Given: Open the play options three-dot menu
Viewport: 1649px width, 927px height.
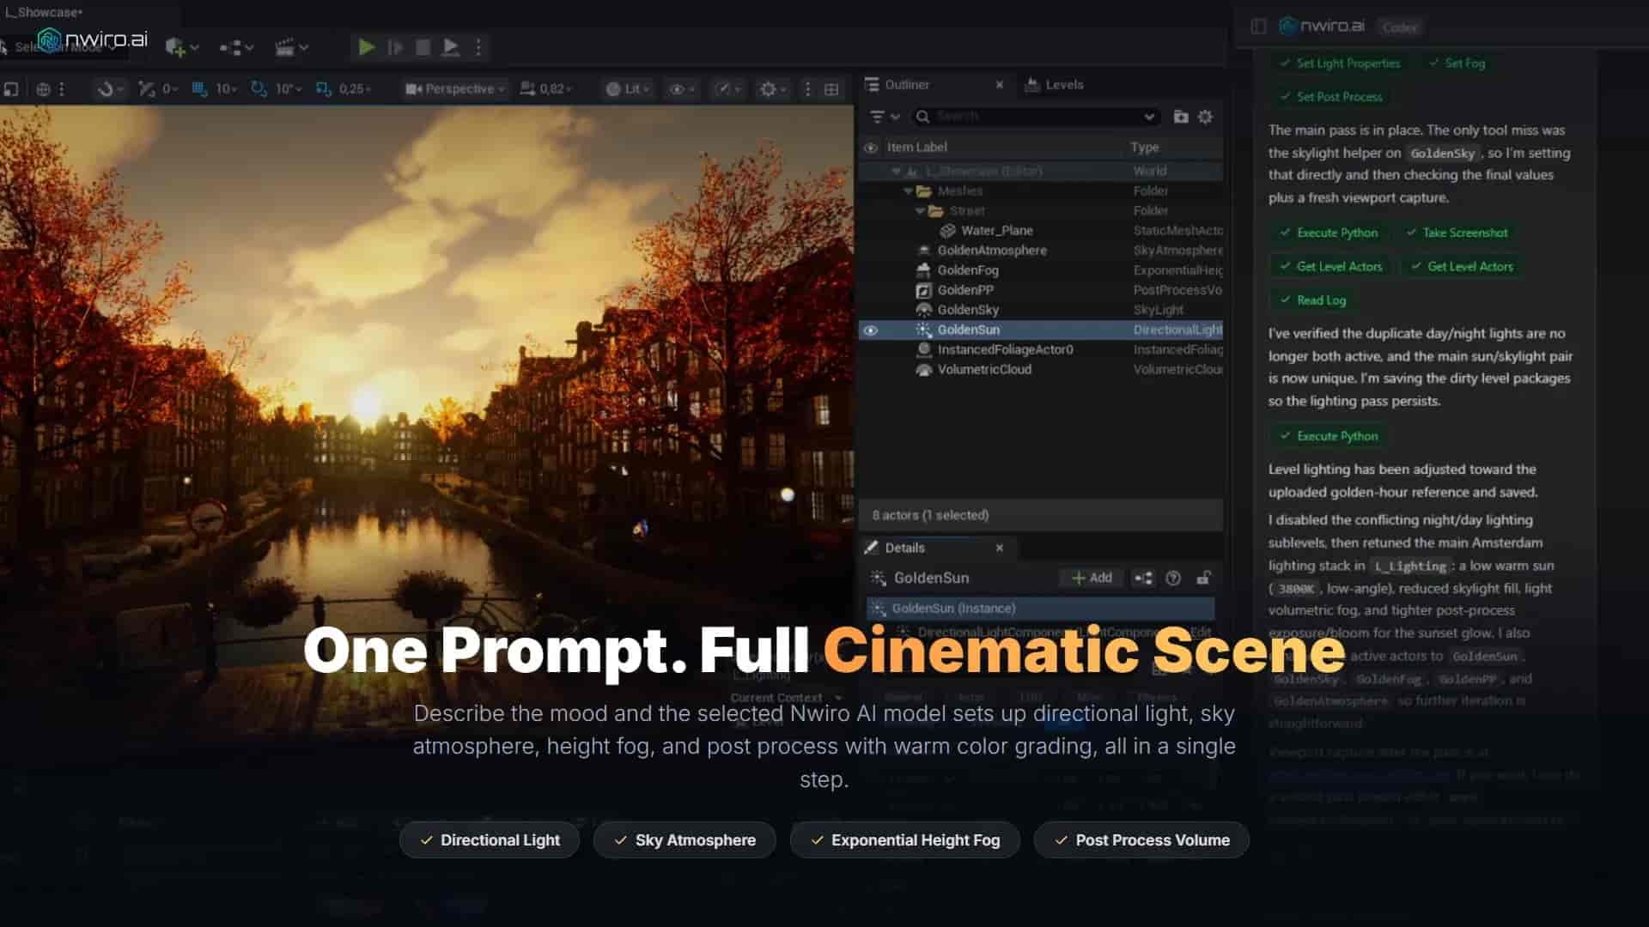Looking at the screenshot, I should (x=478, y=47).
